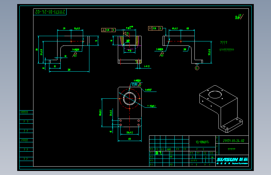Click drawing number 211171-01-24-02 in title block
This screenshot has width=271, height=175.
coord(234,141)
